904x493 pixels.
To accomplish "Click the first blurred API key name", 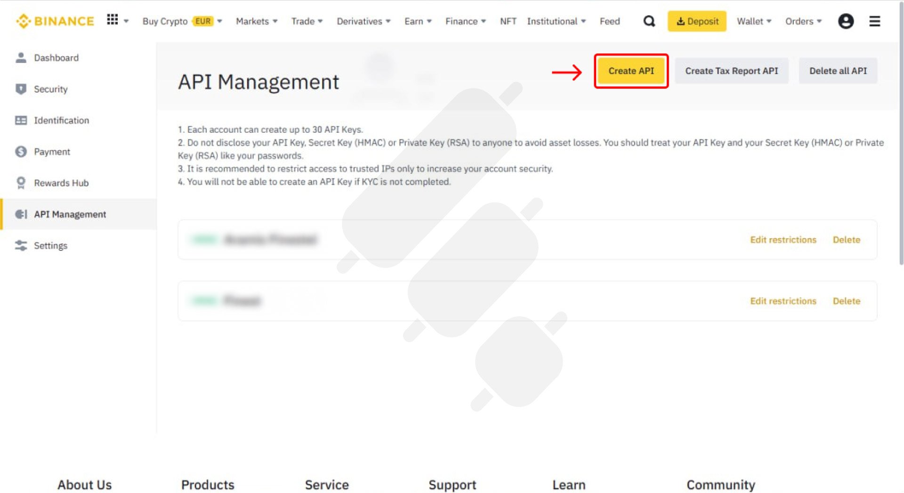I will [271, 240].
